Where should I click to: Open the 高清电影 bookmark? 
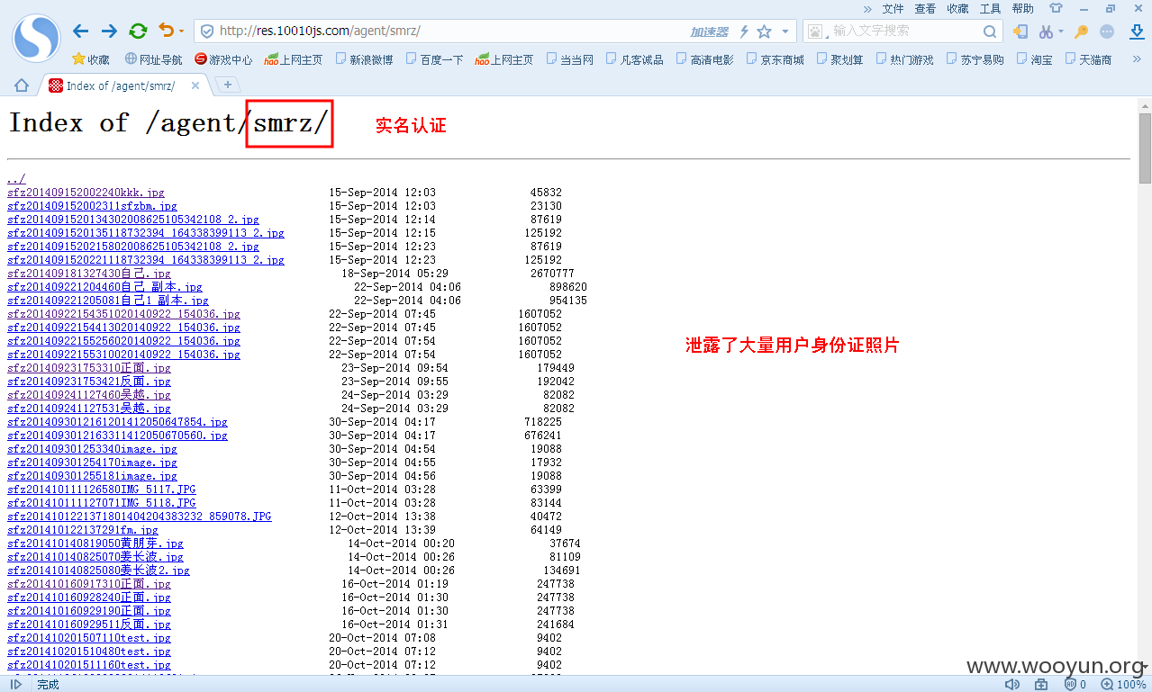(704, 59)
